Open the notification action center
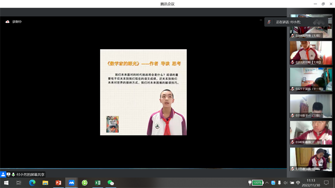Viewport: 335px width, 188px height. 326,183
